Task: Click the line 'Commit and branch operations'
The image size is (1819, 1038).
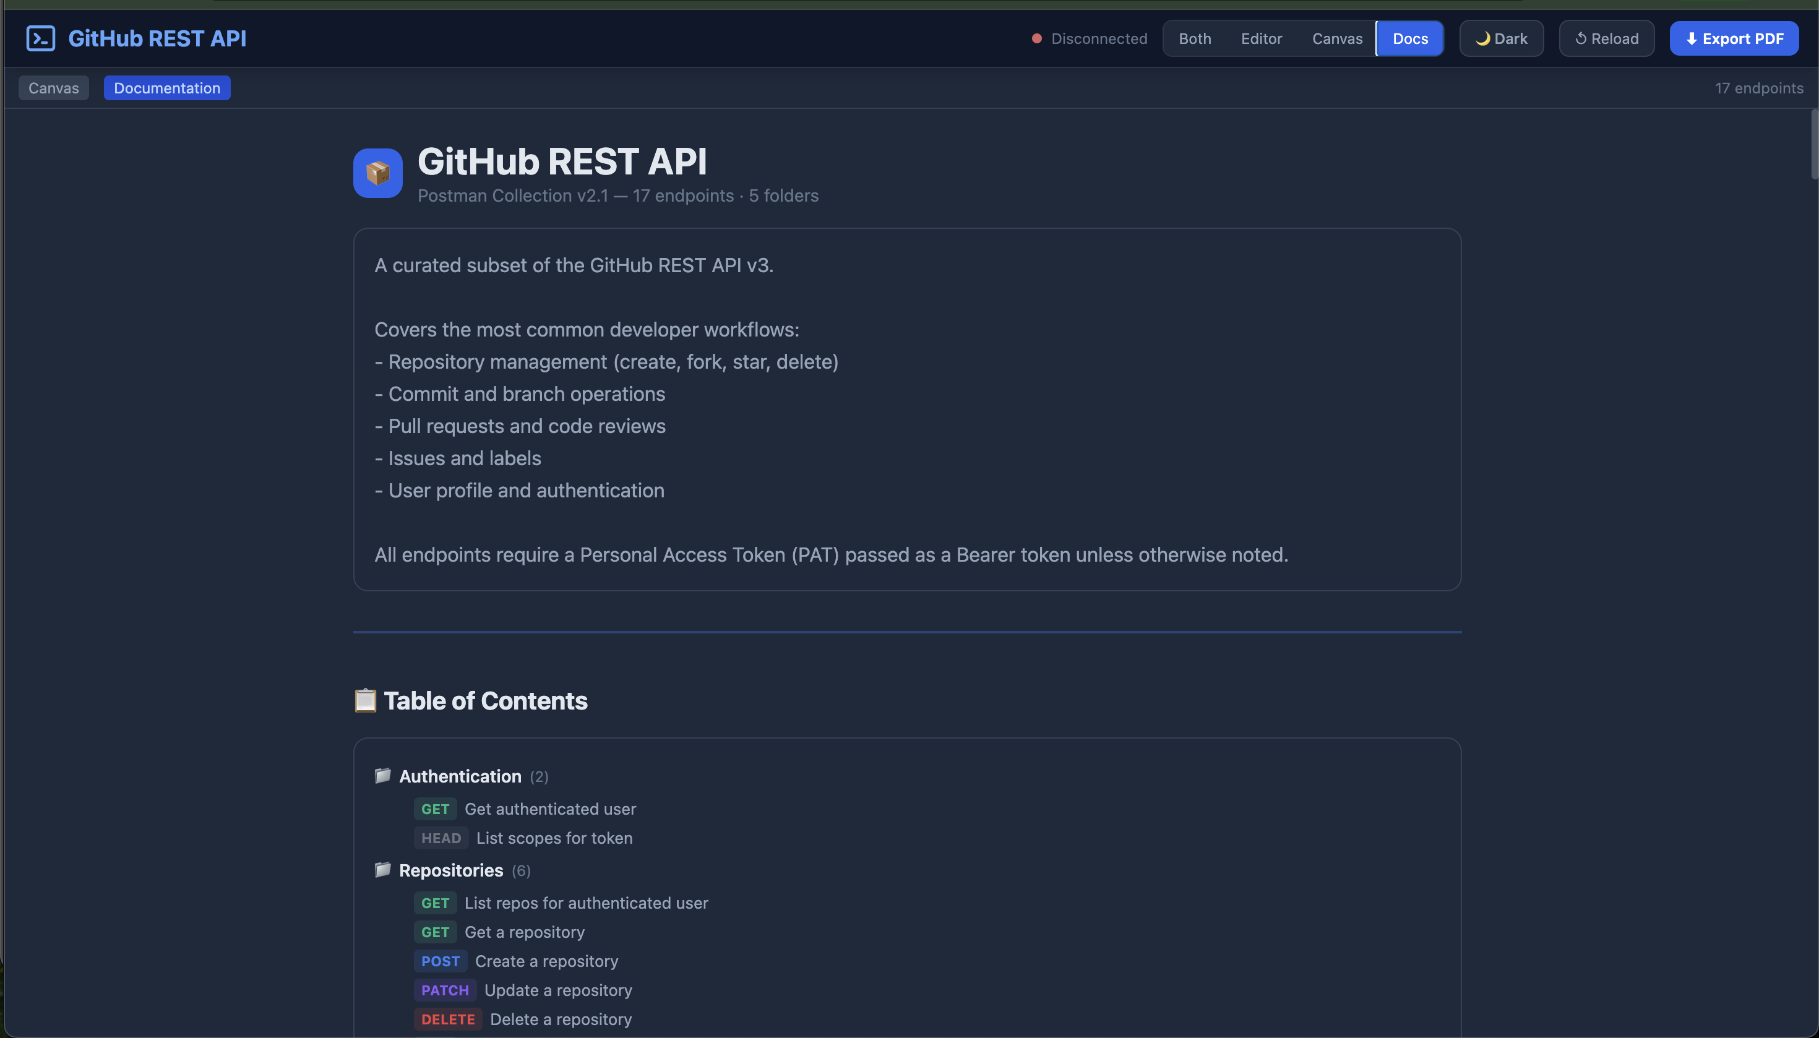Action: pyautogui.click(x=520, y=394)
